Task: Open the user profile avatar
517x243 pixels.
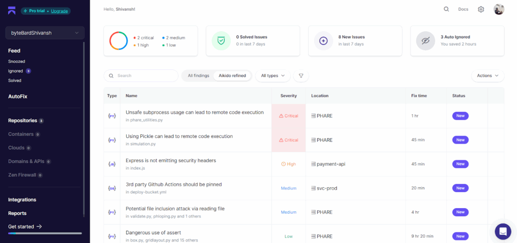Action: (x=498, y=9)
